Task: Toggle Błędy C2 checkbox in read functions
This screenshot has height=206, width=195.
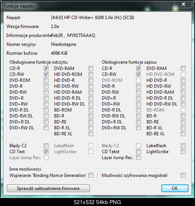Action: tap(46, 146)
